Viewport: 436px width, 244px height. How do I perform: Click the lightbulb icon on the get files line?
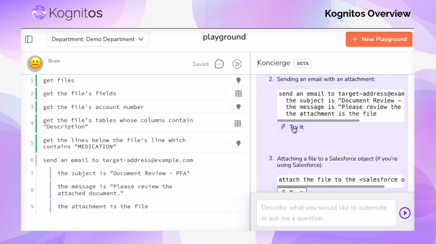pyautogui.click(x=238, y=80)
